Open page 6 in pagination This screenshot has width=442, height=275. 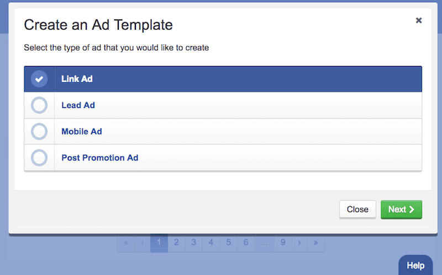(246, 242)
